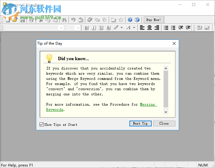Screen dimensions: 215x168
Task: Click the increase indent icon
Action: (x=188, y=28)
